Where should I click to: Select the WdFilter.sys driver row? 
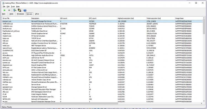point(102,82)
